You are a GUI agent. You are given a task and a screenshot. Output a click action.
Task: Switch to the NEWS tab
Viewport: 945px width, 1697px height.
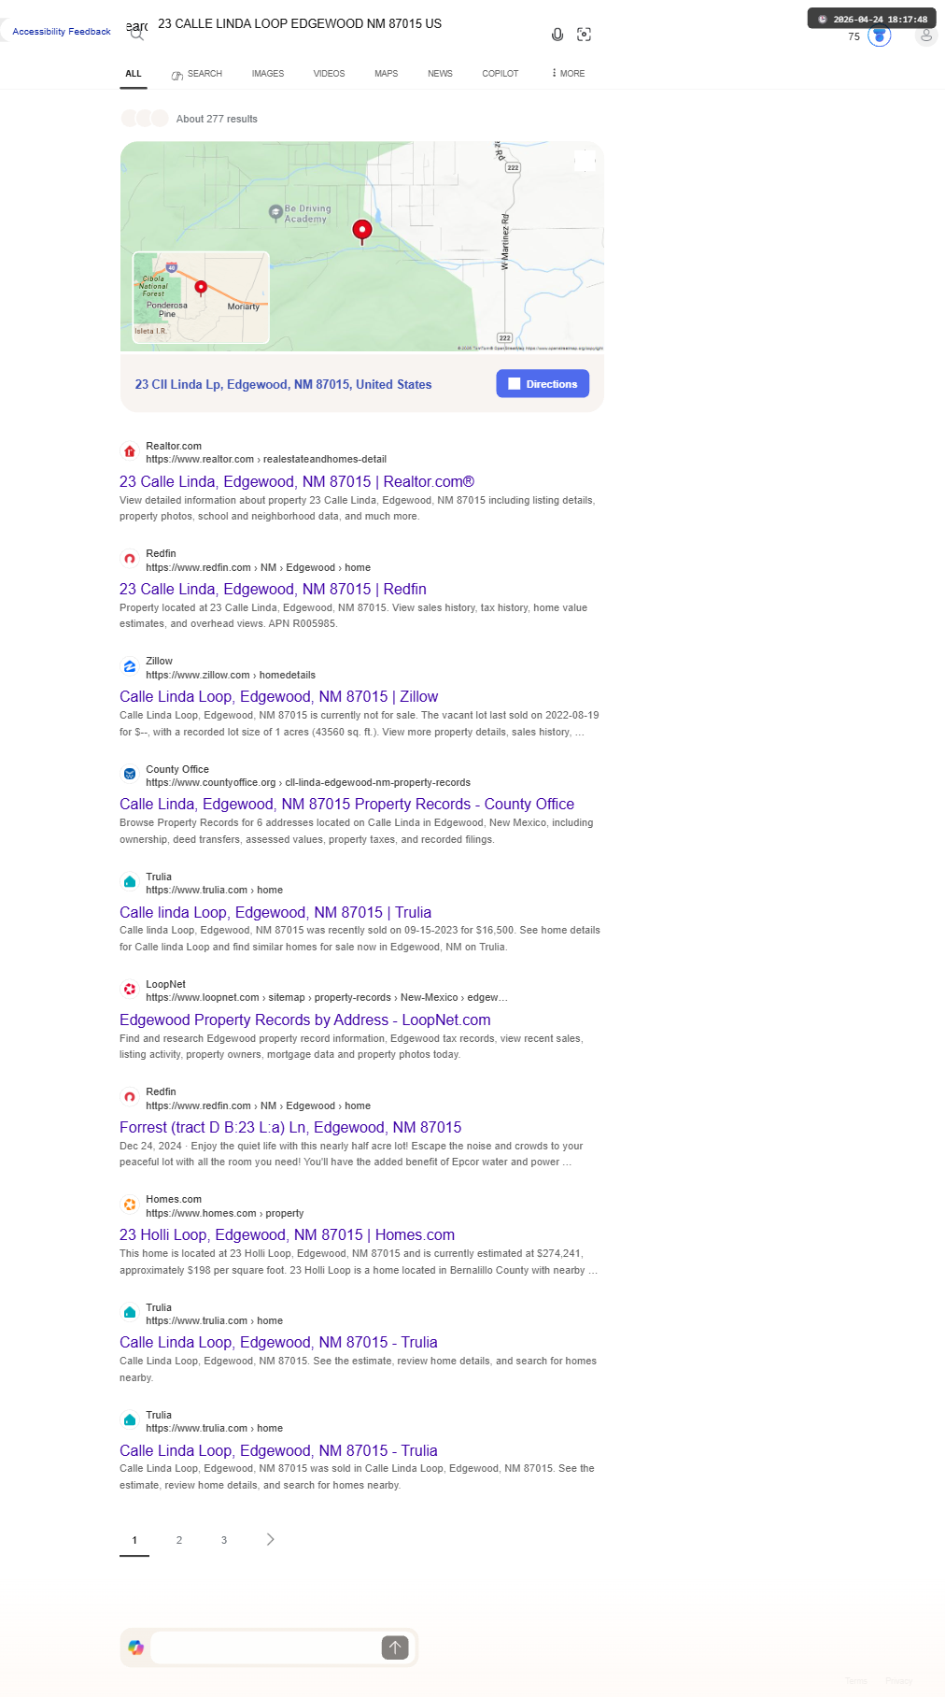coord(440,74)
